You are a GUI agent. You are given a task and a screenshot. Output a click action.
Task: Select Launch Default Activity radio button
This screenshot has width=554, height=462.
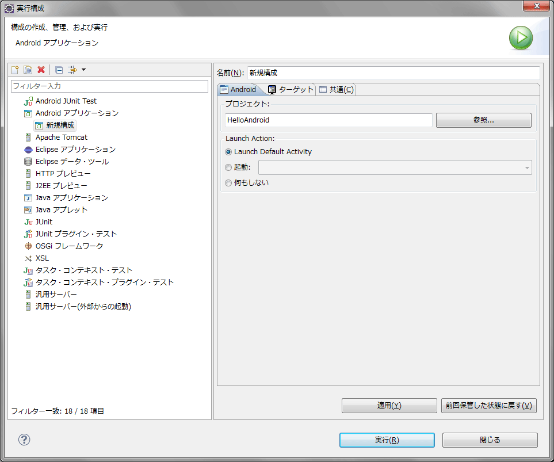[x=228, y=152]
